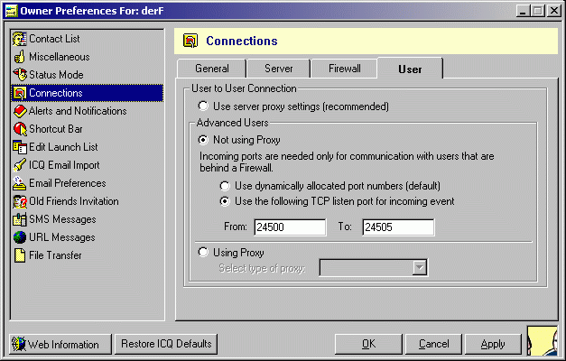Click the Old Friends Invitation icon
The width and height of the screenshot is (566, 361).
[20, 201]
